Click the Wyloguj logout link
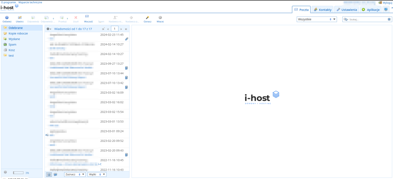This screenshot has height=179, width=393. [385, 2]
